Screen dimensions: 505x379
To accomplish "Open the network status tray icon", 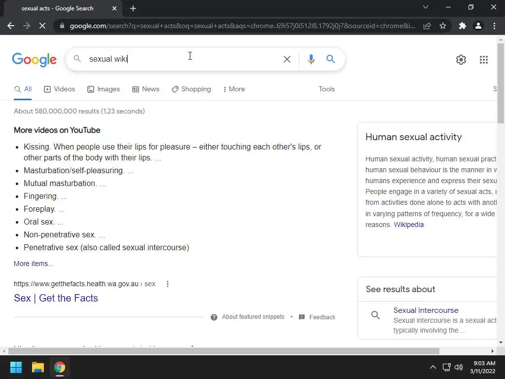I will pos(446,367).
